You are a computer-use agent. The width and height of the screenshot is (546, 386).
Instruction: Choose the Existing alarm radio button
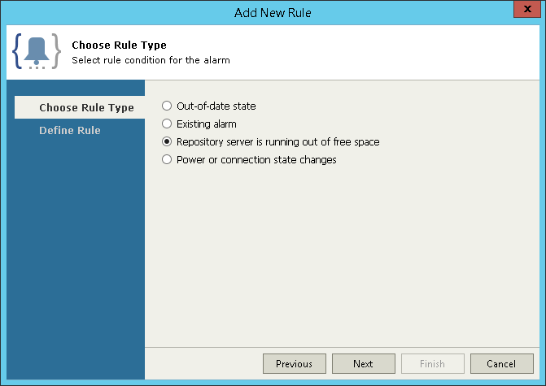click(167, 124)
